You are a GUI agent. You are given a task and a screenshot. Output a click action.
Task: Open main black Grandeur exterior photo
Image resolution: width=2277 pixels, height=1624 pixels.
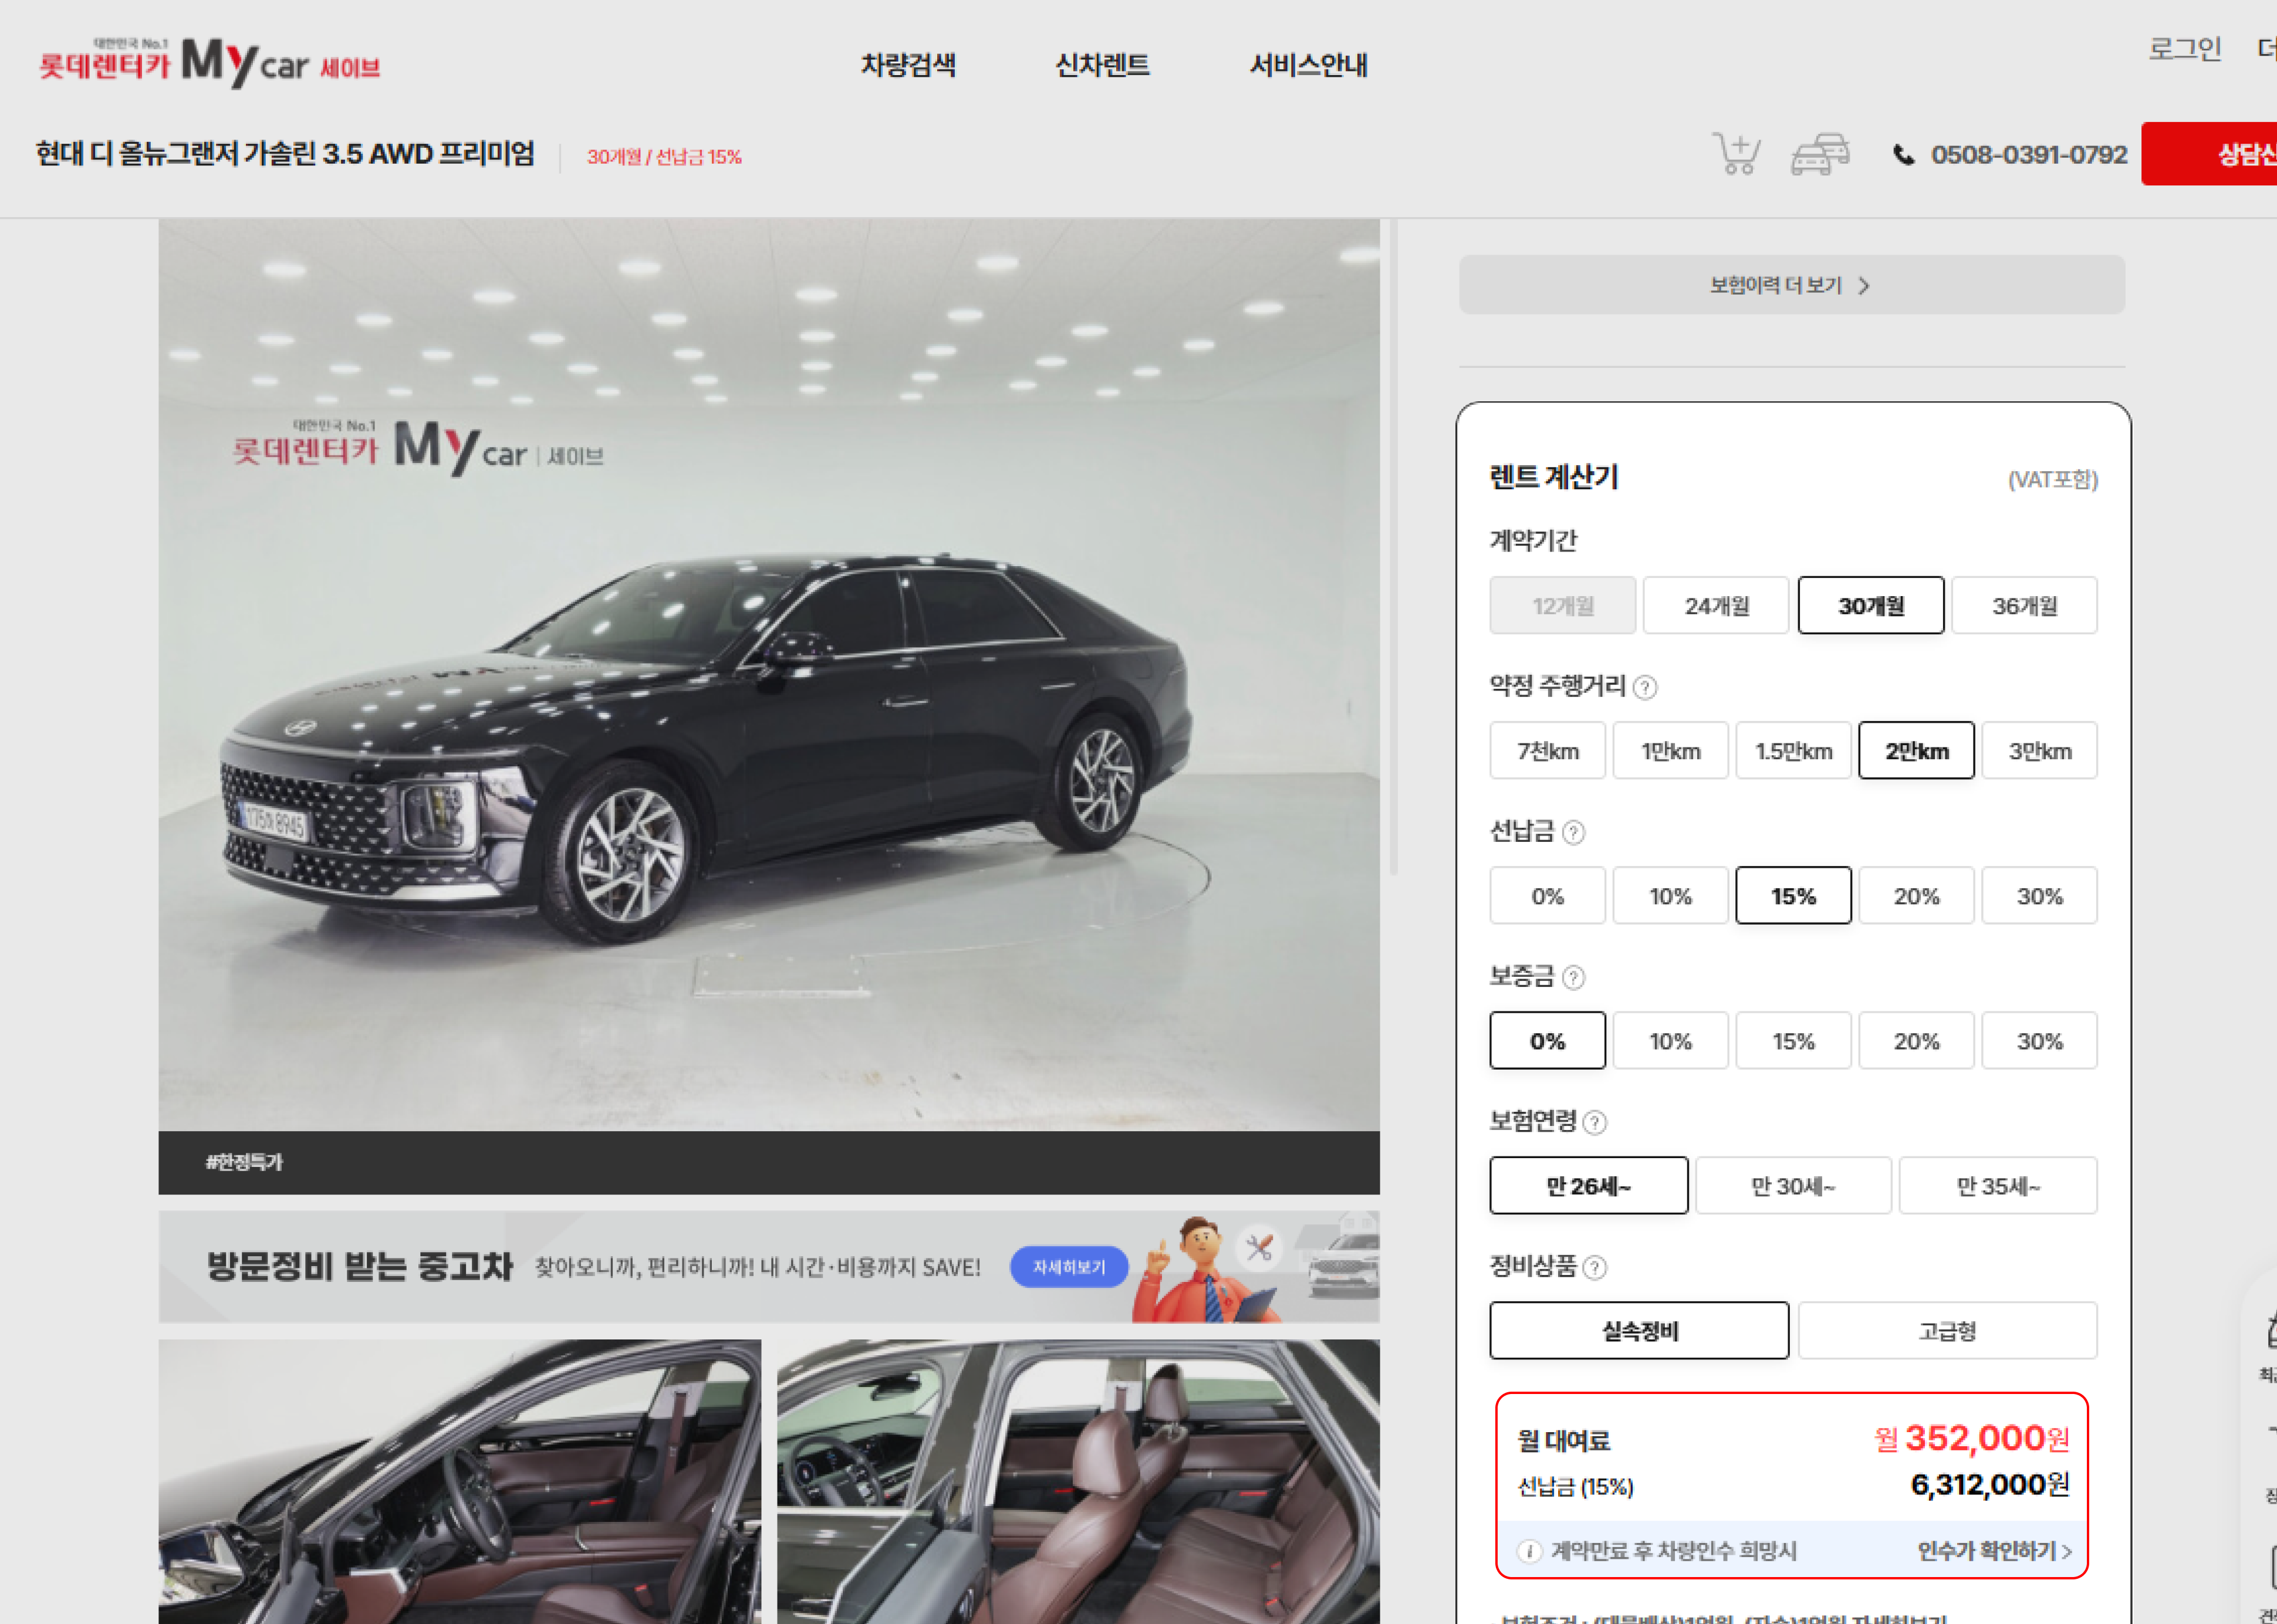tap(769, 675)
